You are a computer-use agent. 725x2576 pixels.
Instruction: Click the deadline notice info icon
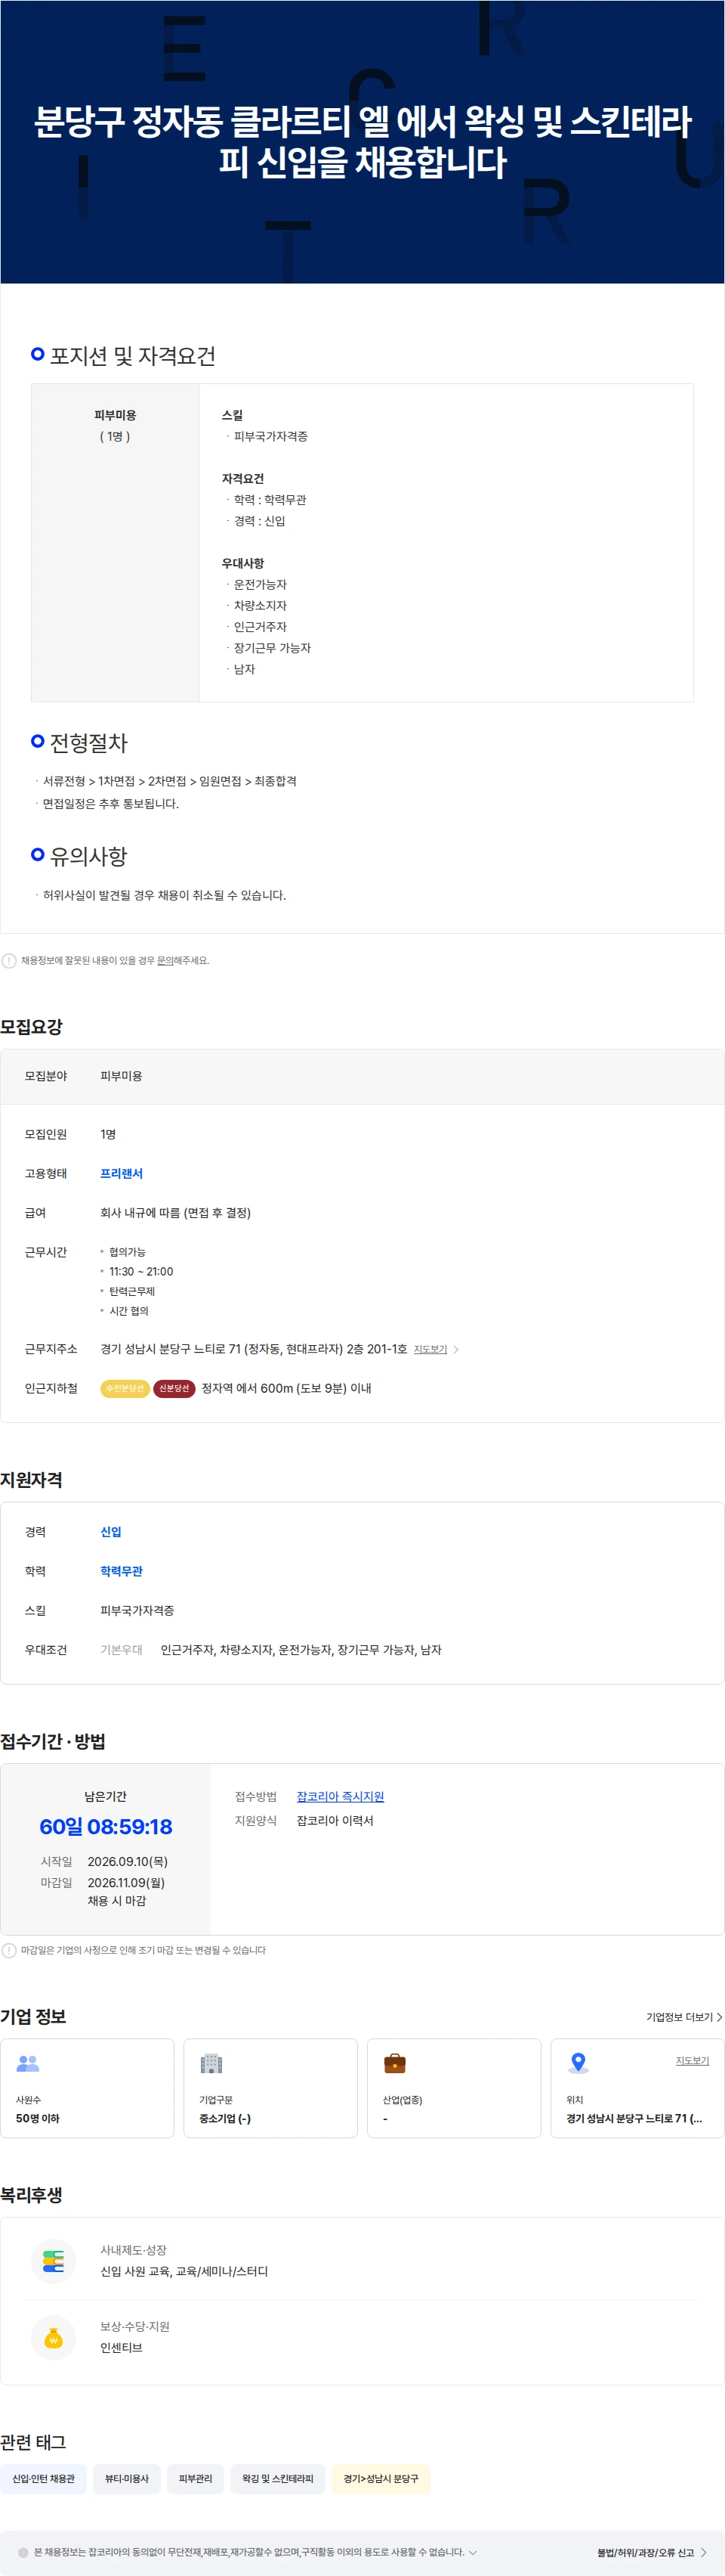coord(9,1950)
